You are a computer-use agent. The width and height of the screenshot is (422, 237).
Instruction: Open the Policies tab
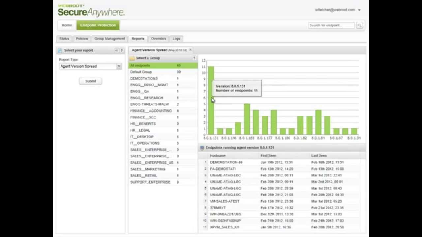(82, 39)
